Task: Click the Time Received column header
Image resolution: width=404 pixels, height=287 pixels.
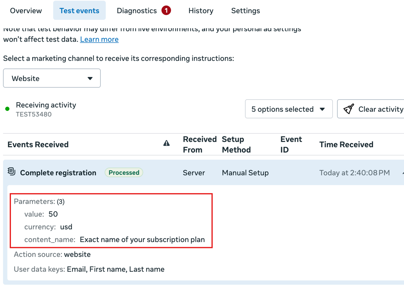Action: [x=346, y=145]
